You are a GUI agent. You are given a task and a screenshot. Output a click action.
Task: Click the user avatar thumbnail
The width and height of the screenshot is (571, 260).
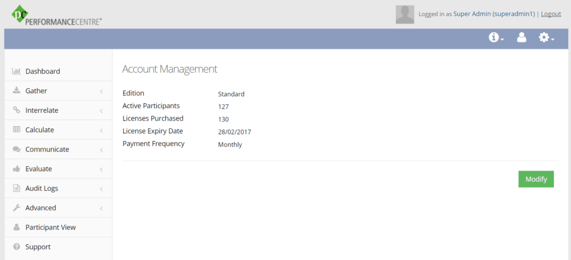coord(405,15)
